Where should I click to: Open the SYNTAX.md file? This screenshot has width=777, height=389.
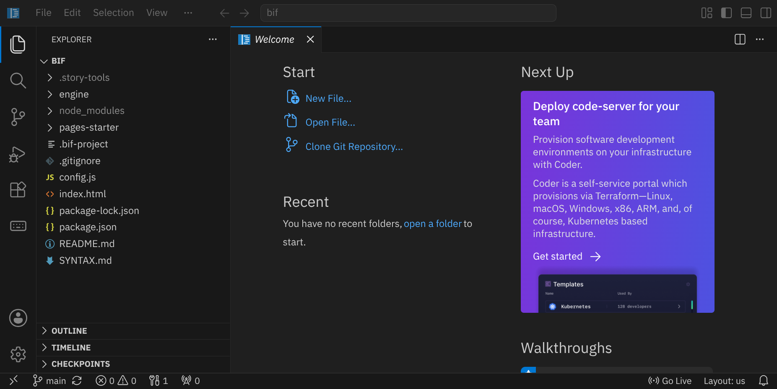pos(133,260)
